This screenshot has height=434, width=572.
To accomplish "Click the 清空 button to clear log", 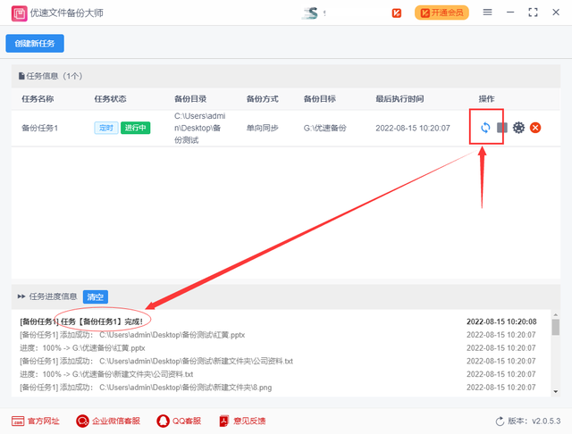I will [96, 296].
